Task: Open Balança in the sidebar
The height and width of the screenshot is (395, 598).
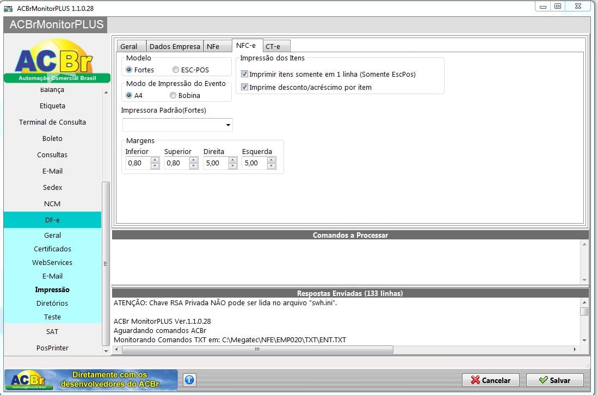Action: coord(52,90)
